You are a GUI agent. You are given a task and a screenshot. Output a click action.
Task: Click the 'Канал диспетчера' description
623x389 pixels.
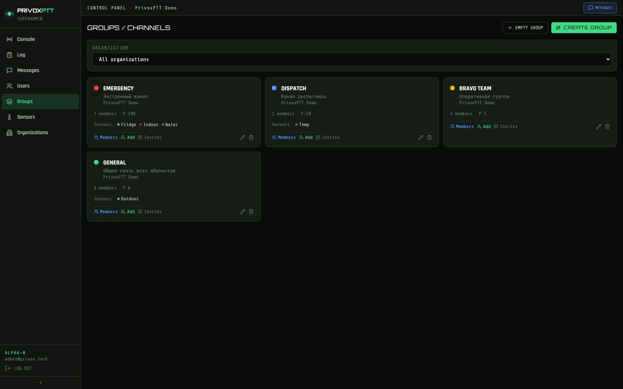pyautogui.click(x=303, y=96)
